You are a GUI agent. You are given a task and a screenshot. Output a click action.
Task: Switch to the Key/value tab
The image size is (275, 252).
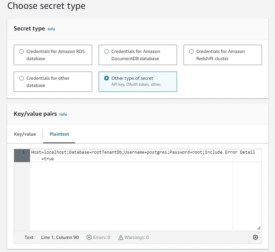coord(25,134)
